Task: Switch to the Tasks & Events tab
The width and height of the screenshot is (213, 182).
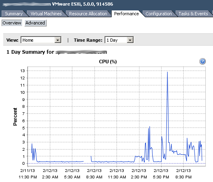Action: tap(193, 14)
